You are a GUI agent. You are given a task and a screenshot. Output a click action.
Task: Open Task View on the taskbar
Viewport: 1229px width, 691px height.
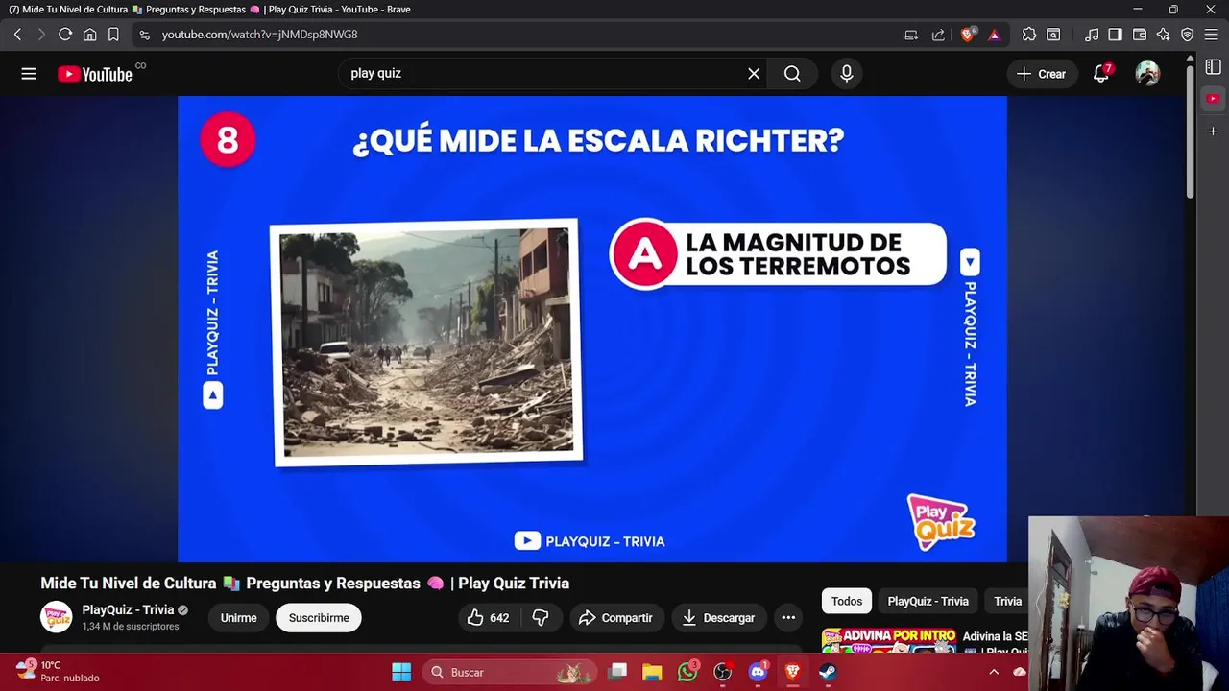tap(617, 672)
